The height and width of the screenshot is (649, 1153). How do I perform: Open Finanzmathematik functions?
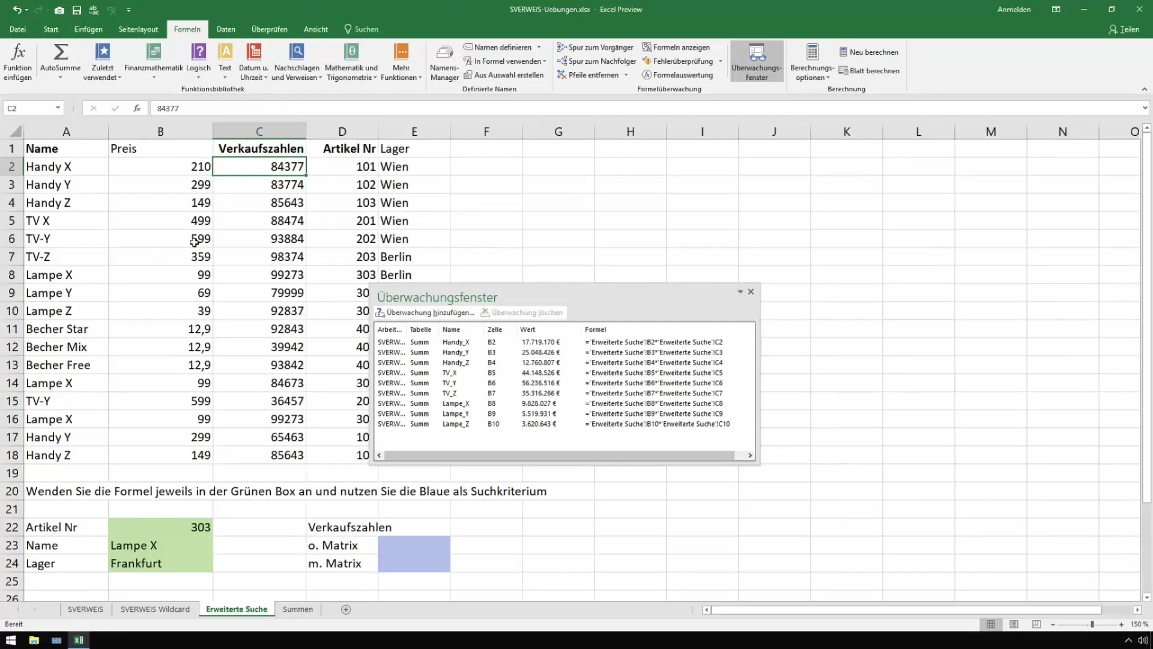(154, 62)
